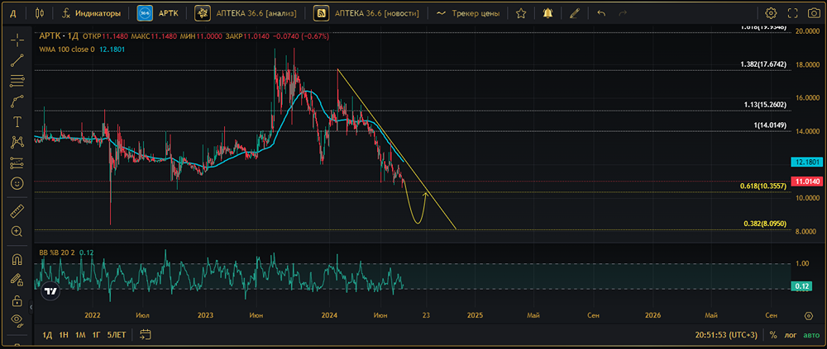Image resolution: width=827 pixels, height=349 pixels.
Task: Select the Text annotation tool
Action: pyautogui.click(x=17, y=121)
